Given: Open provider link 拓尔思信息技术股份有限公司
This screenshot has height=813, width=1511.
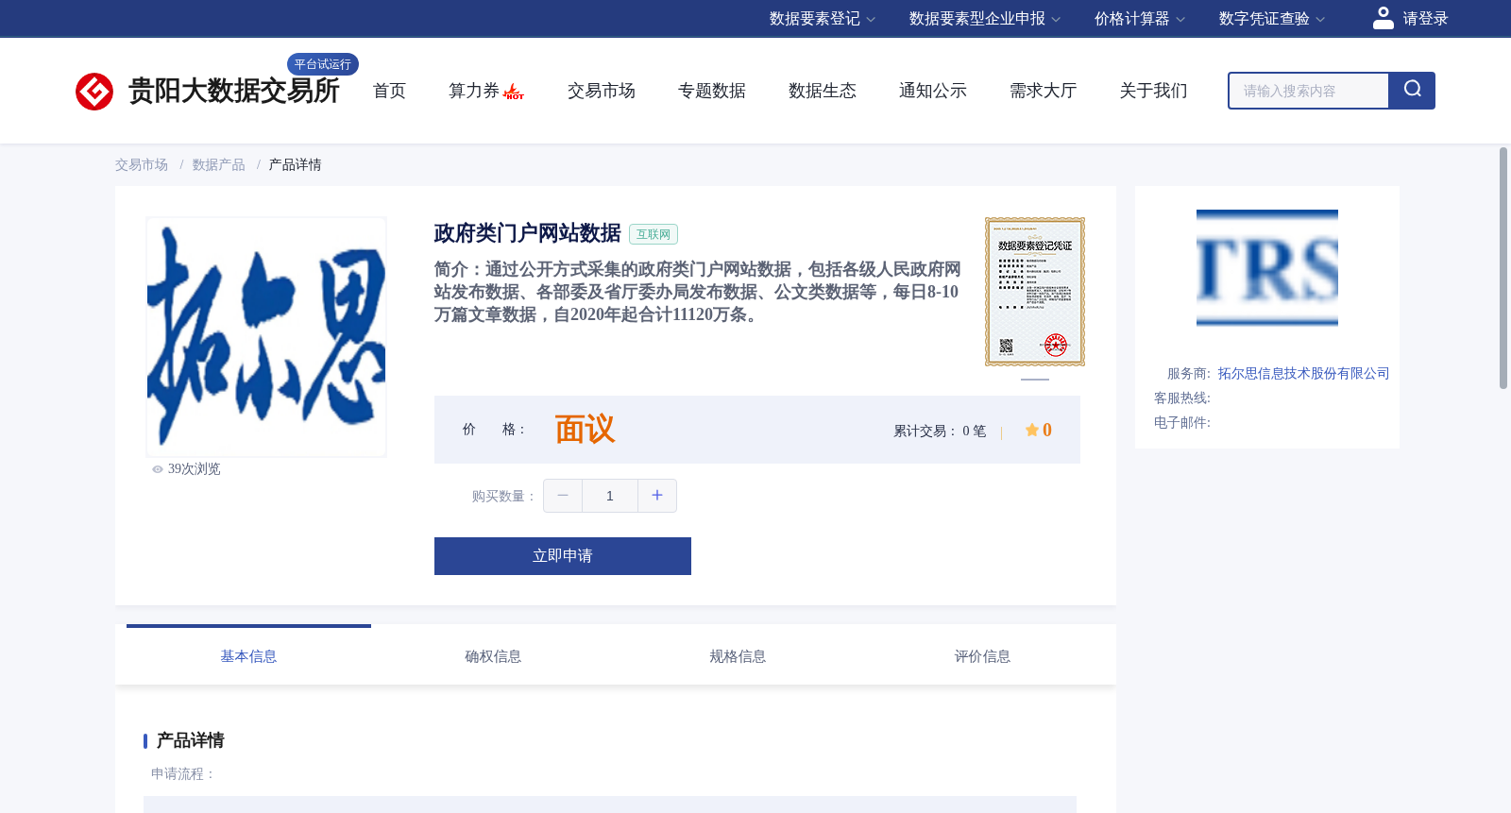Looking at the screenshot, I should tap(1303, 374).
